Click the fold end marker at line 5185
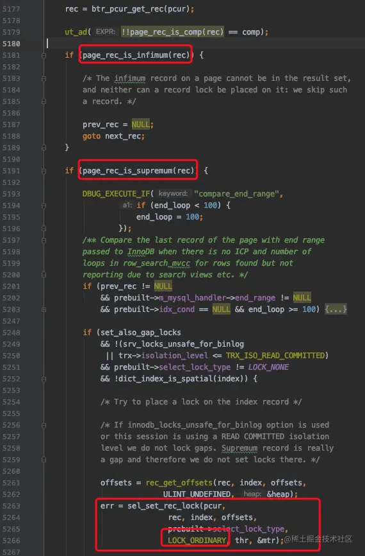The width and height of the screenshot is (365, 556). click(44, 101)
